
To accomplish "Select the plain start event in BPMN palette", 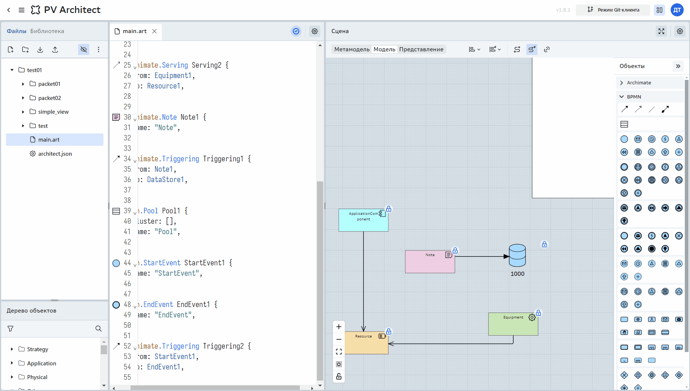I will (x=625, y=139).
